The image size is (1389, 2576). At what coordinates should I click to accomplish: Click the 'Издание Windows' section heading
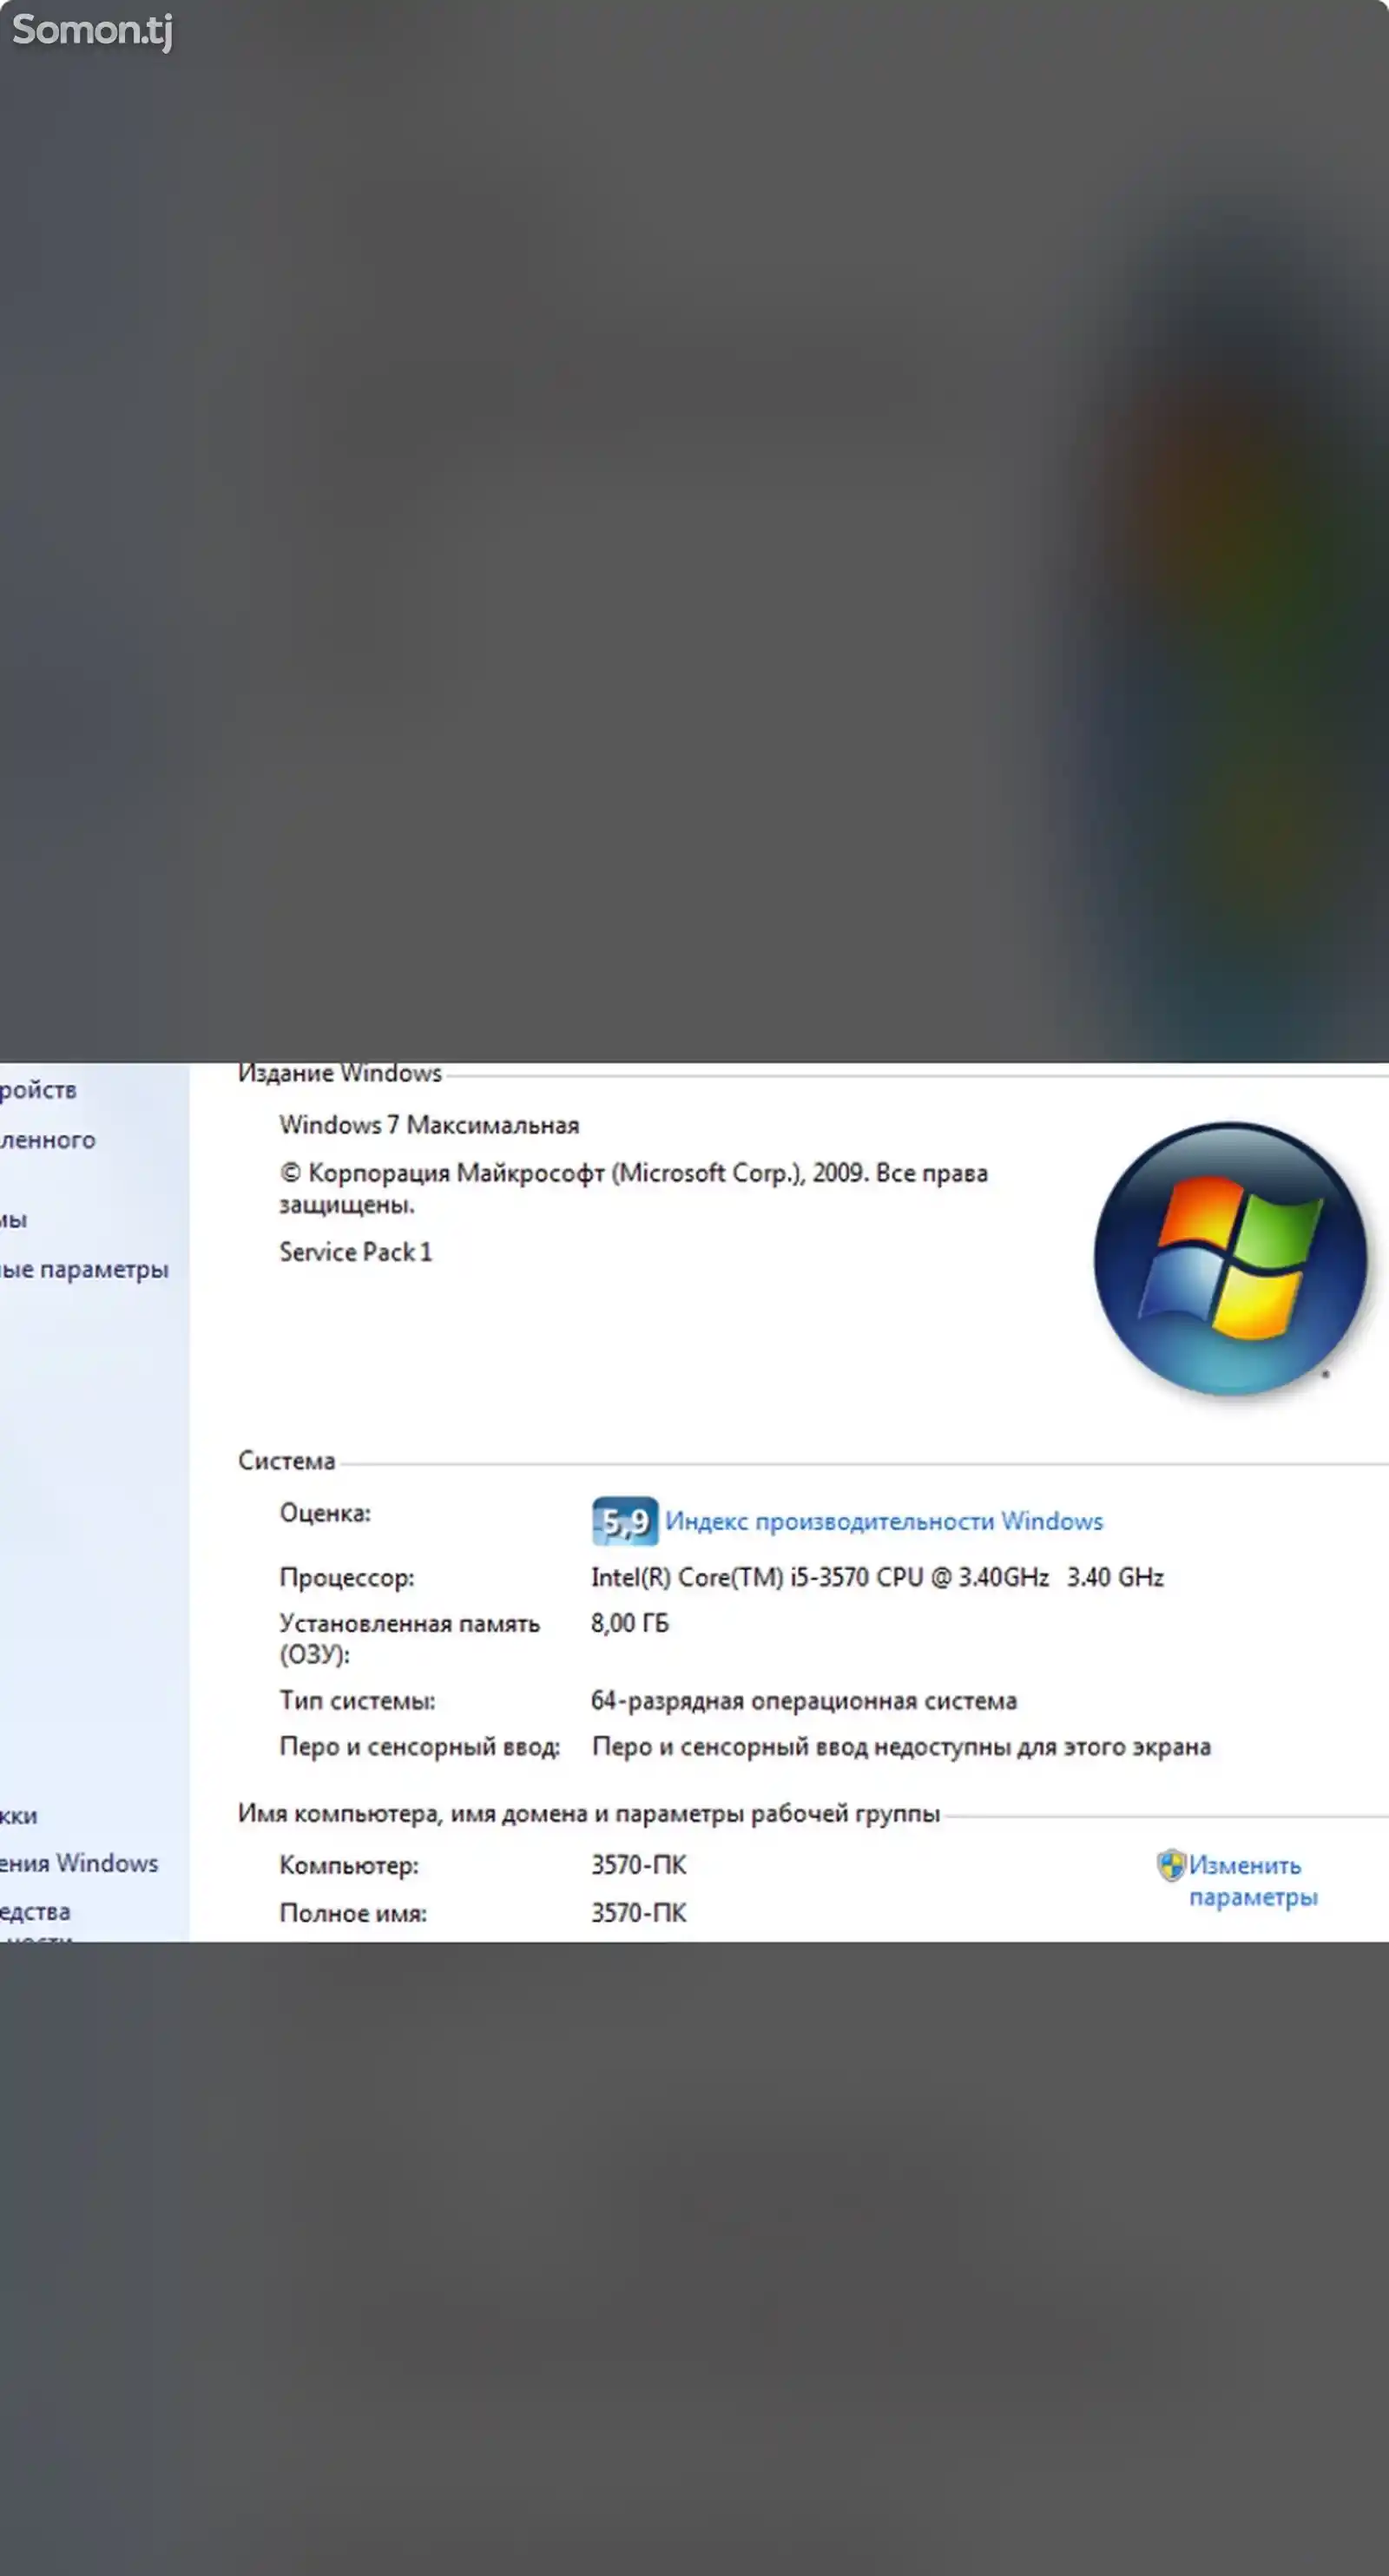340,1073
